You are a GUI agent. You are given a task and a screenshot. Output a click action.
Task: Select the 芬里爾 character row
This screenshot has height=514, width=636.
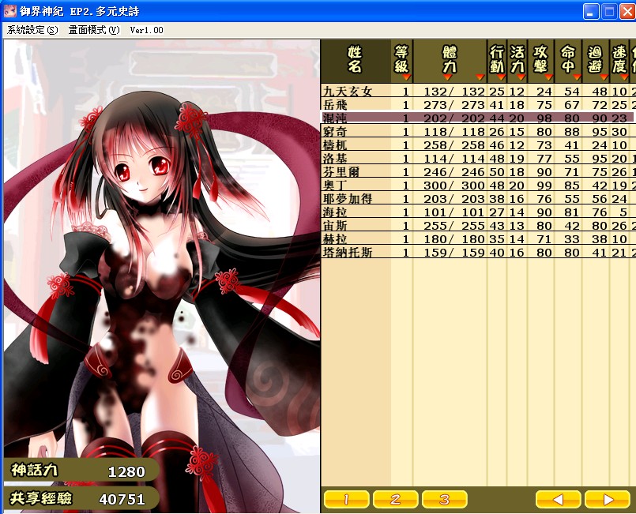(x=478, y=172)
